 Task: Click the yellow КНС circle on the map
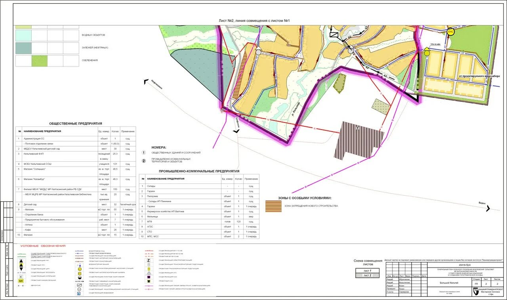pos(450,32)
